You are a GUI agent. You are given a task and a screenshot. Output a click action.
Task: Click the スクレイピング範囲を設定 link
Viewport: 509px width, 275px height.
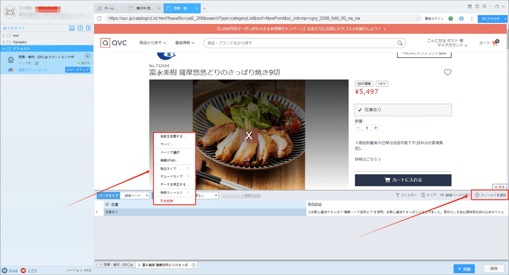pos(242,196)
